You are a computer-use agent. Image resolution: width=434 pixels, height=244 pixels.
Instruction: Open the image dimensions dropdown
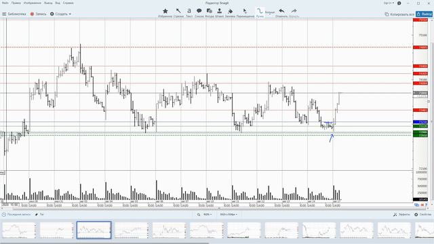pos(229,214)
